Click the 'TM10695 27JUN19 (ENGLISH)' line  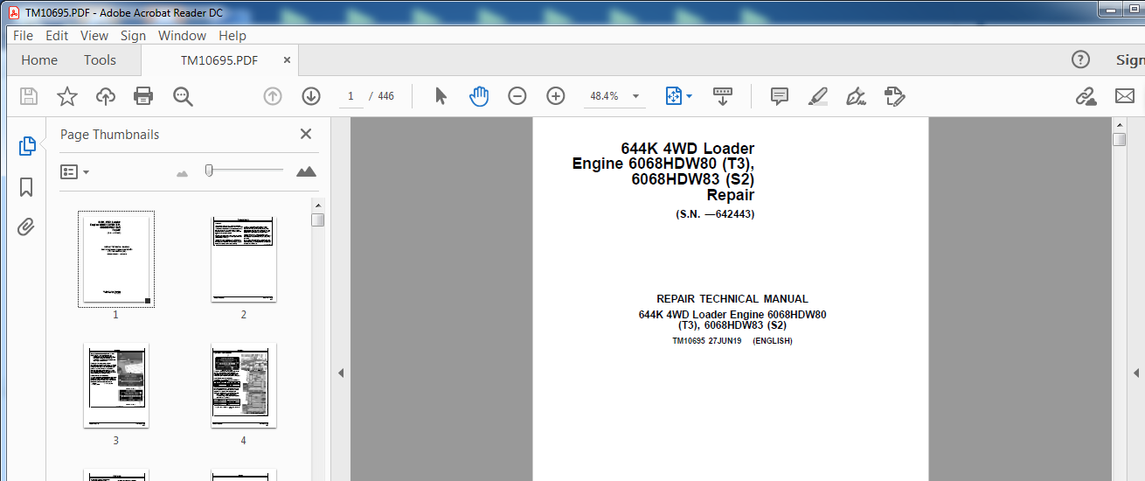732,341
